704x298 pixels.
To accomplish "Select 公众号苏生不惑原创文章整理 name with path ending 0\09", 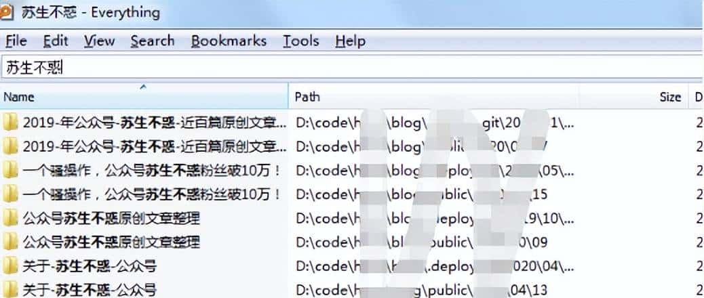I will pos(111,242).
